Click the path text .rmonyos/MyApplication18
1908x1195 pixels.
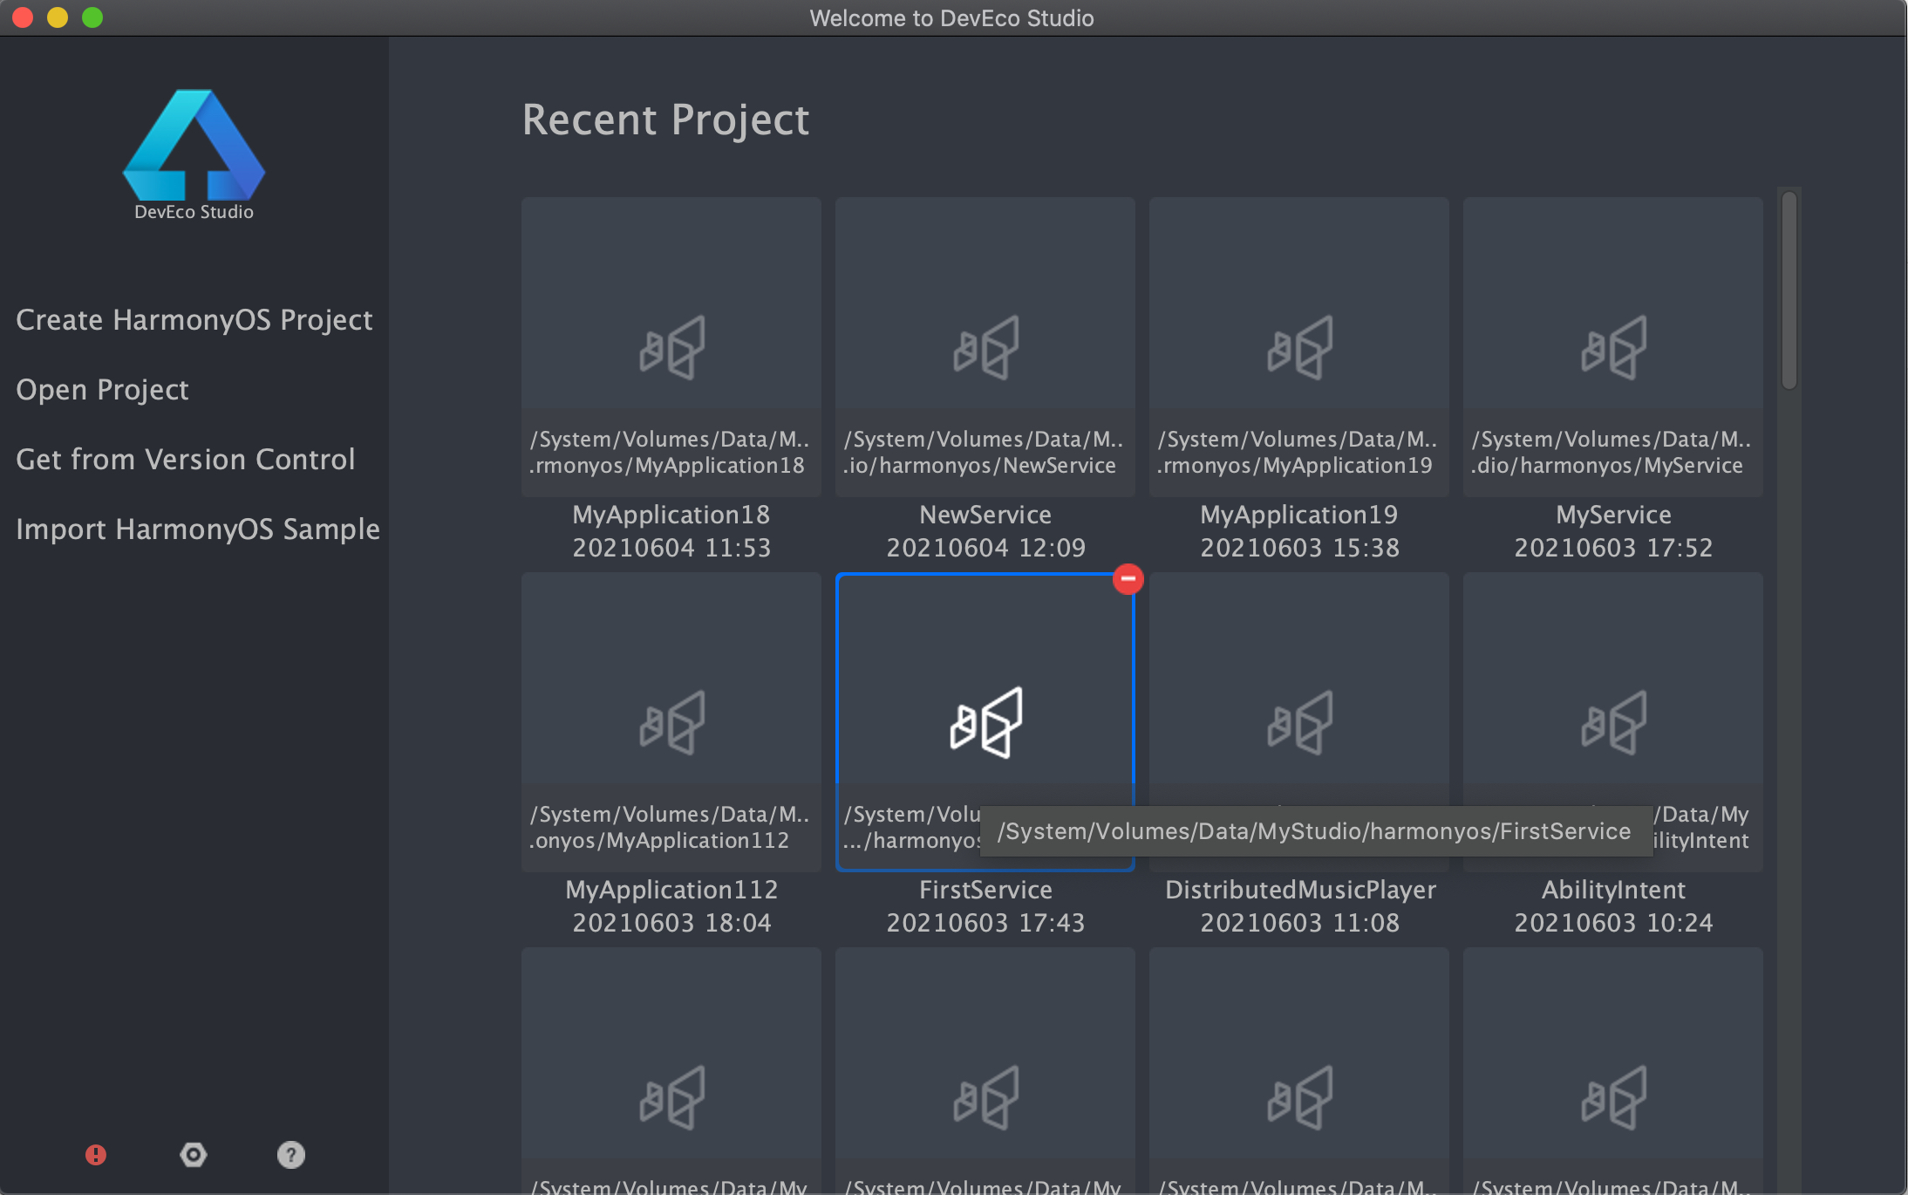tap(666, 466)
